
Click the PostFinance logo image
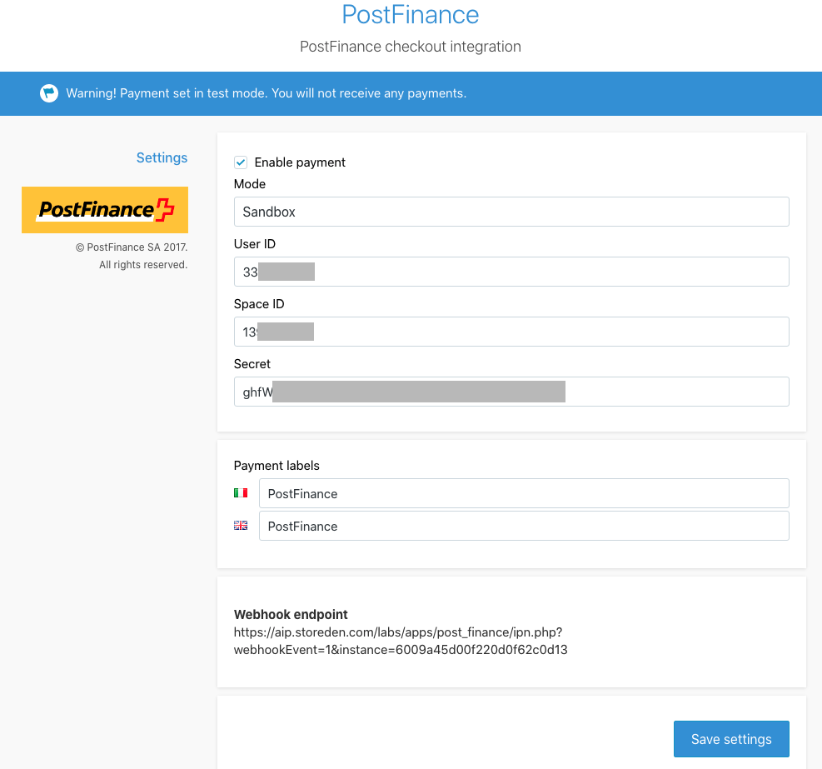click(105, 210)
